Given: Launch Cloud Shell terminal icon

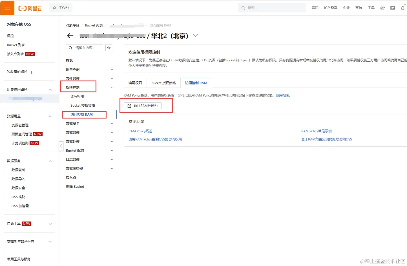Looking at the screenshot, I should tap(393, 8).
